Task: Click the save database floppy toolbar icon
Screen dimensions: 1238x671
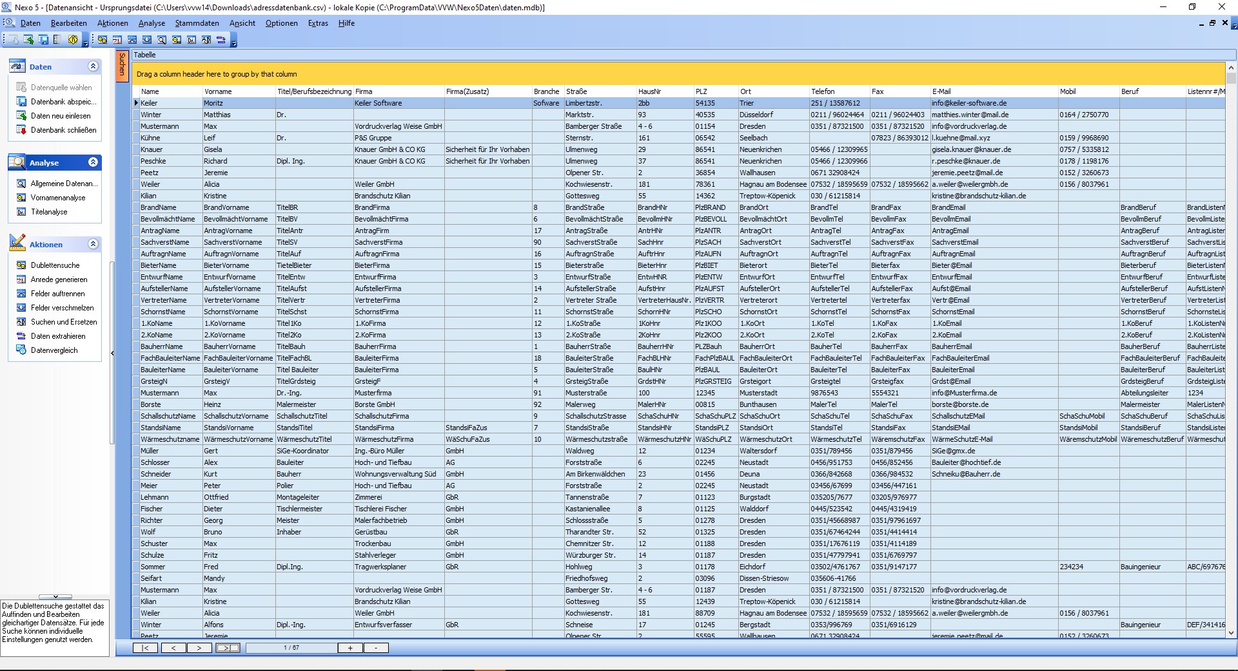Action: [x=43, y=40]
